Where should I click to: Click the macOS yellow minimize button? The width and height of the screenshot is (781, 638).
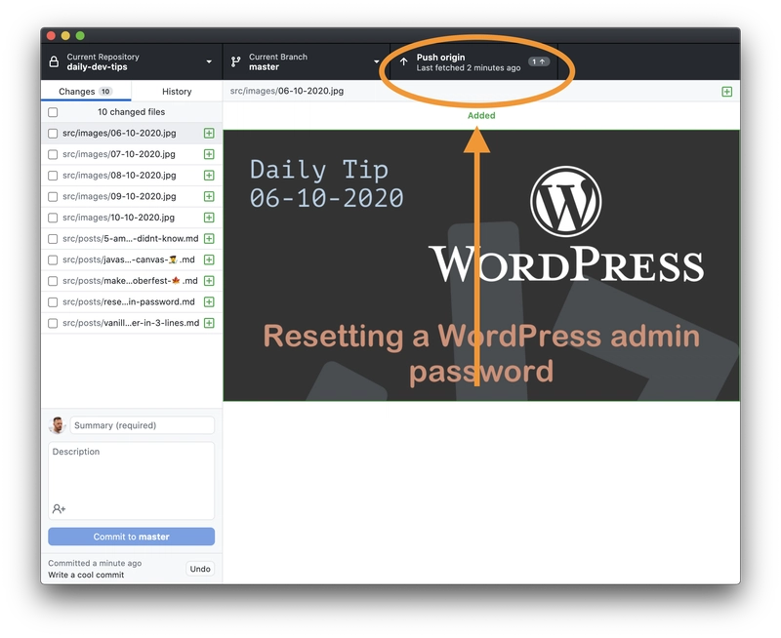[x=65, y=36]
